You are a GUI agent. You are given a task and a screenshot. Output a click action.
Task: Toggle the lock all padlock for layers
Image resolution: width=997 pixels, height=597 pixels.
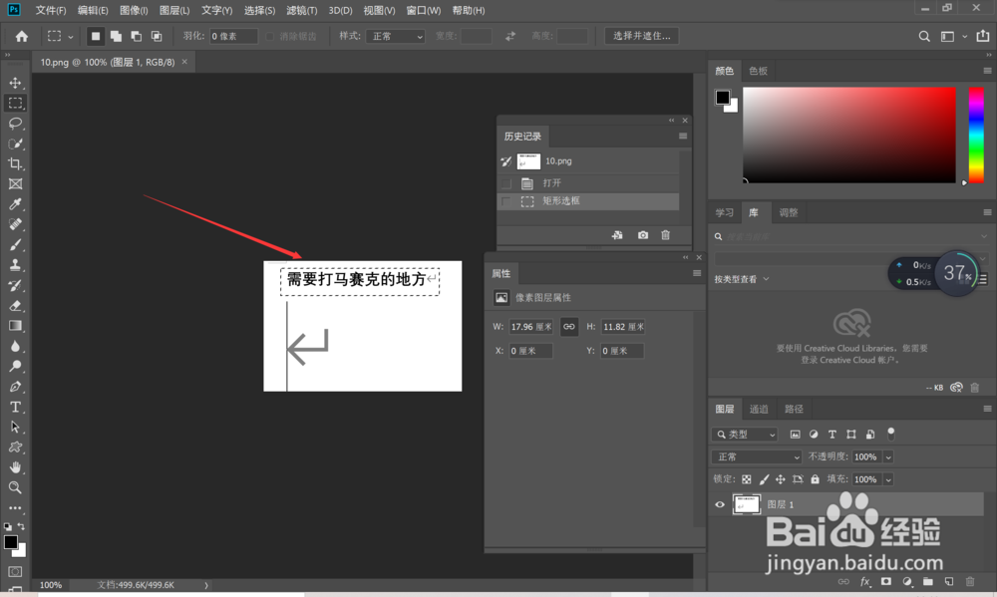815,479
